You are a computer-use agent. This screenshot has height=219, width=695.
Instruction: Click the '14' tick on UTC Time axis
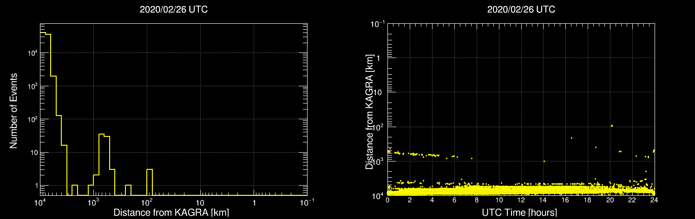tap(543, 200)
